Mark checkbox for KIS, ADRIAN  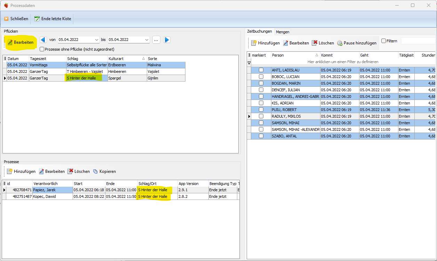coord(261,103)
